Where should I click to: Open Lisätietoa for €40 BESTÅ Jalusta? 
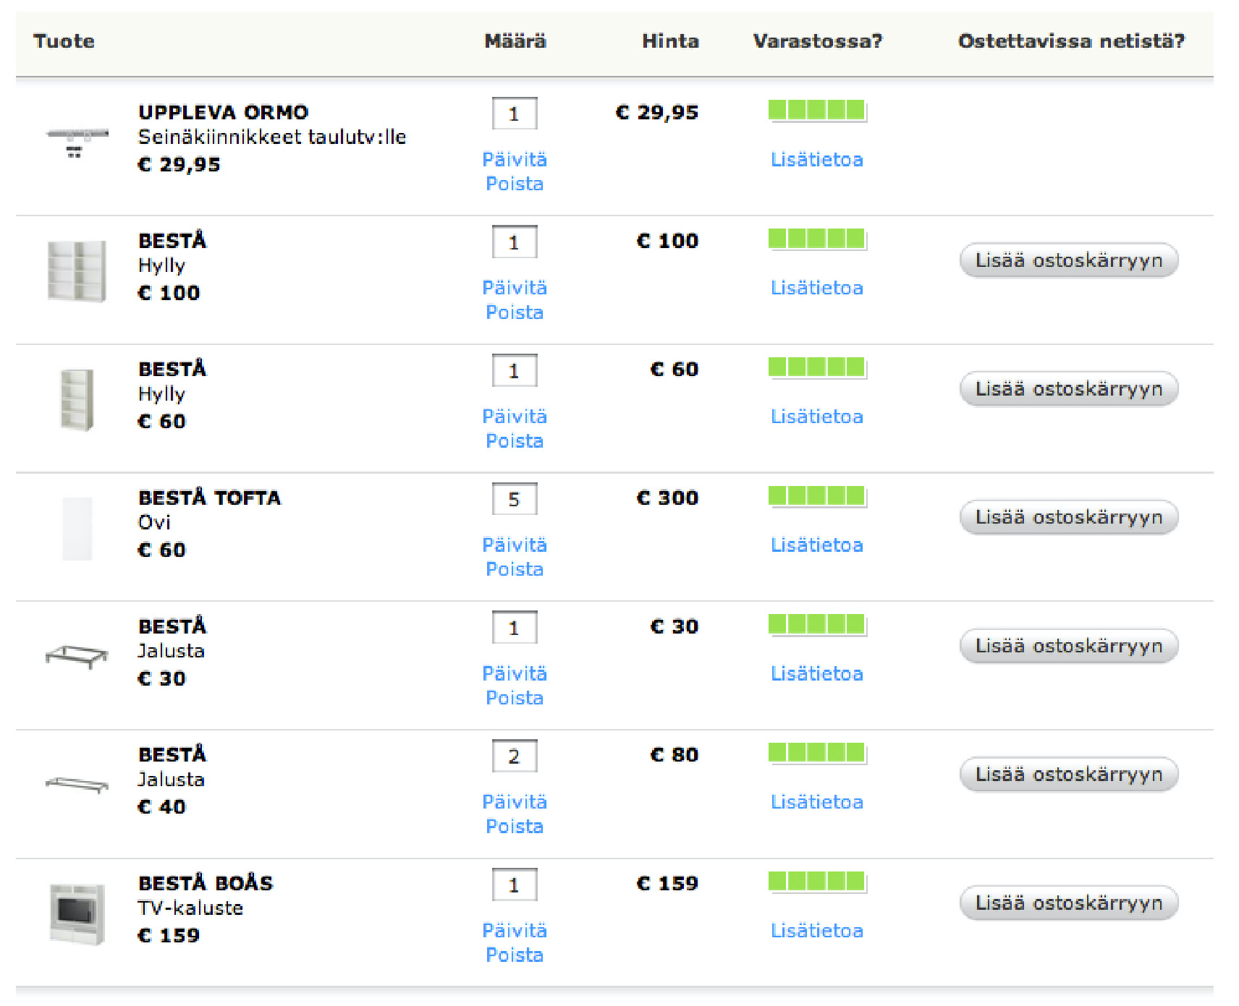tap(817, 802)
